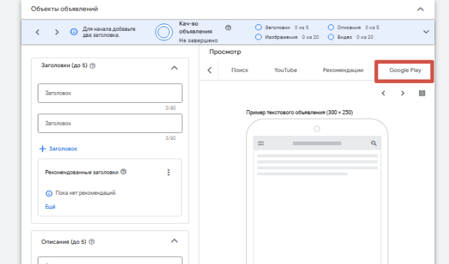Select the Изображения 0 из 20 indicator
Image resolution: width=449 pixels, height=264 pixels.
coord(287,37)
